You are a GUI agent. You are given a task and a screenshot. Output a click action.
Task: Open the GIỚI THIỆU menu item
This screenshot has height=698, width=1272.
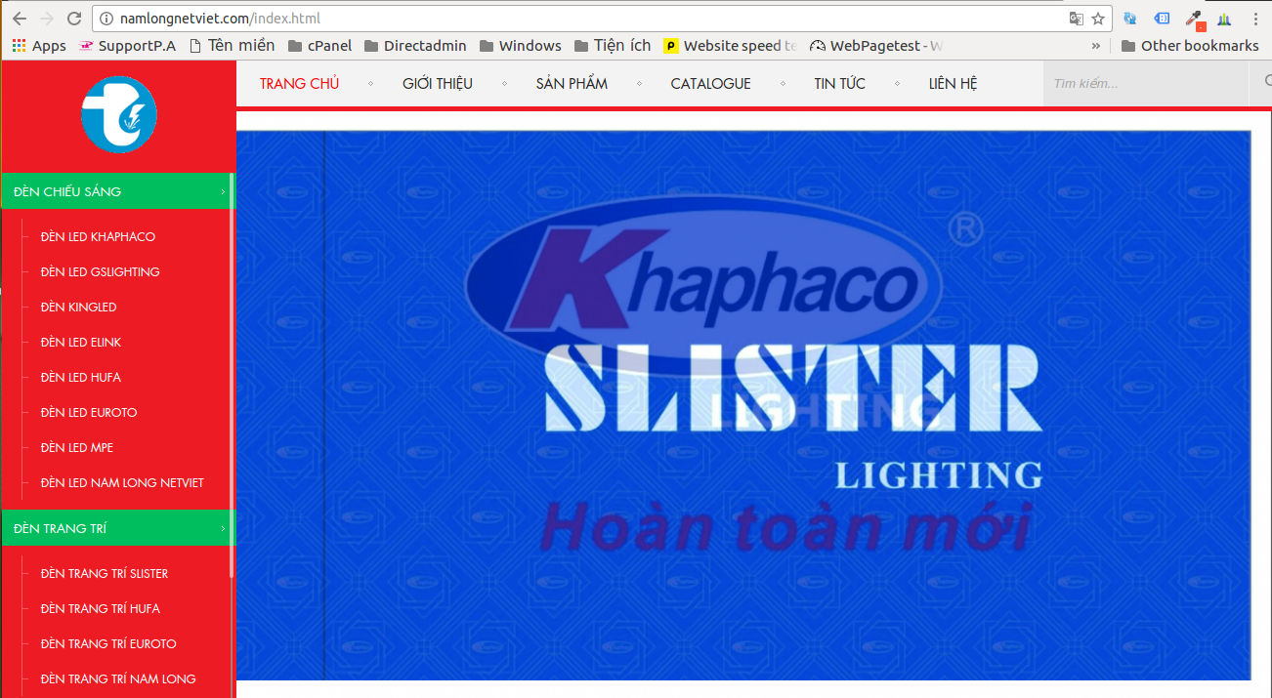(x=438, y=84)
